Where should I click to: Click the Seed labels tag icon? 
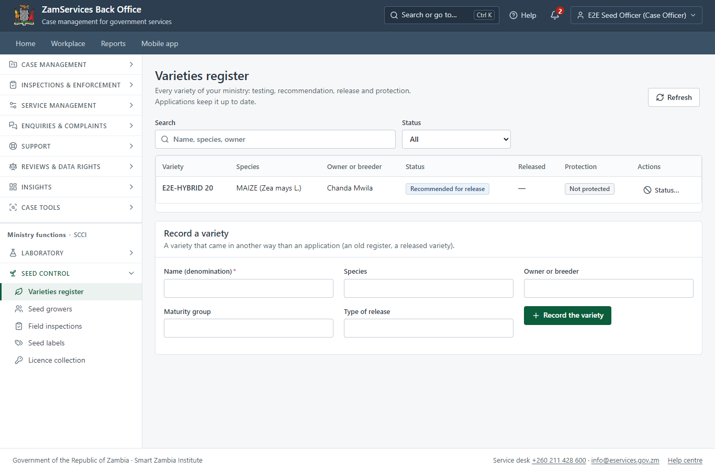[19, 343]
